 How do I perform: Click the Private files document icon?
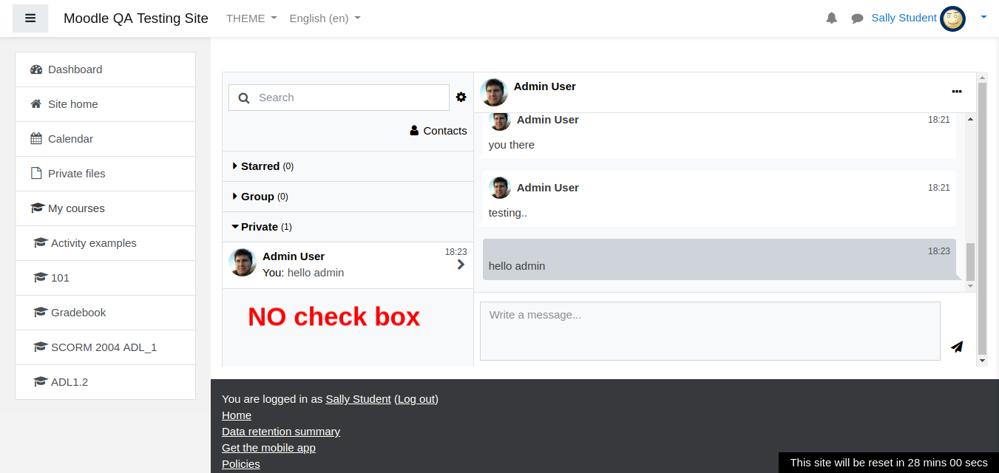[x=36, y=174]
